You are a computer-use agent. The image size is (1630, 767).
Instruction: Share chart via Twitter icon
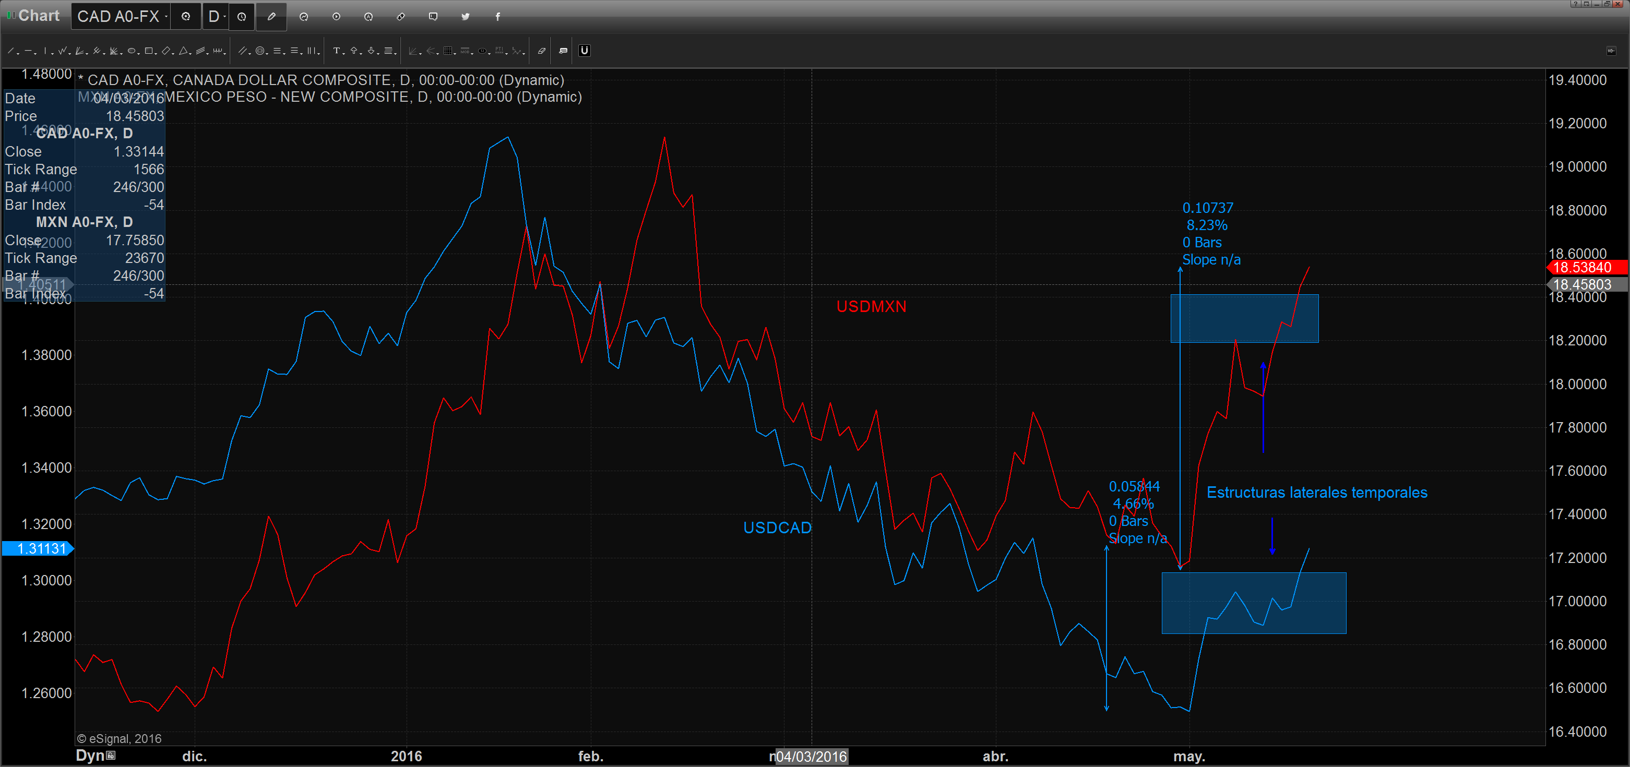[x=465, y=17]
